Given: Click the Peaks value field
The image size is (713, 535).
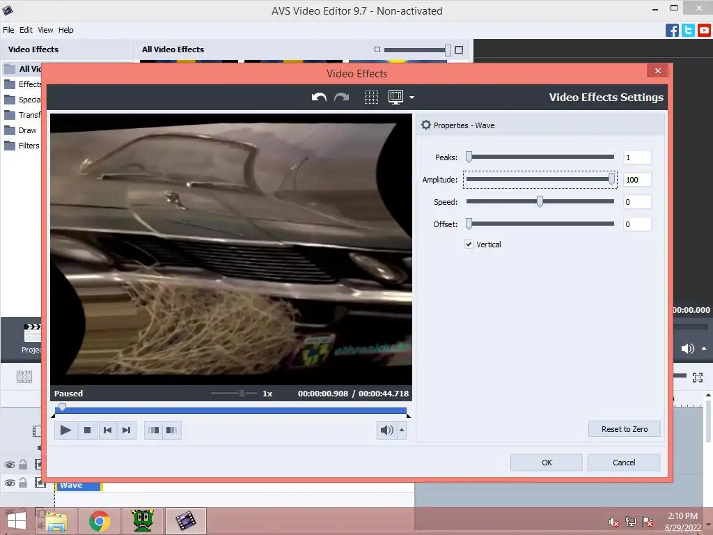Looking at the screenshot, I should tap(637, 157).
